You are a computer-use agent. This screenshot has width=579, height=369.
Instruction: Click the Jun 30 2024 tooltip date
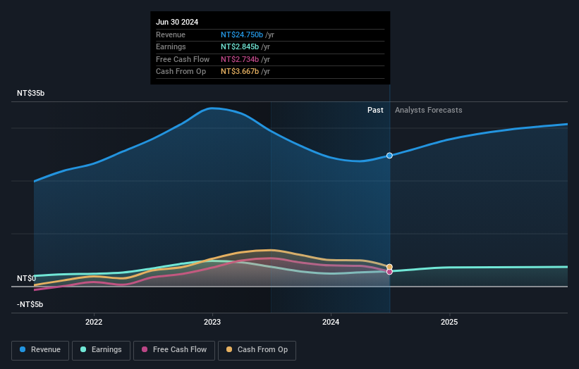(177, 22)
